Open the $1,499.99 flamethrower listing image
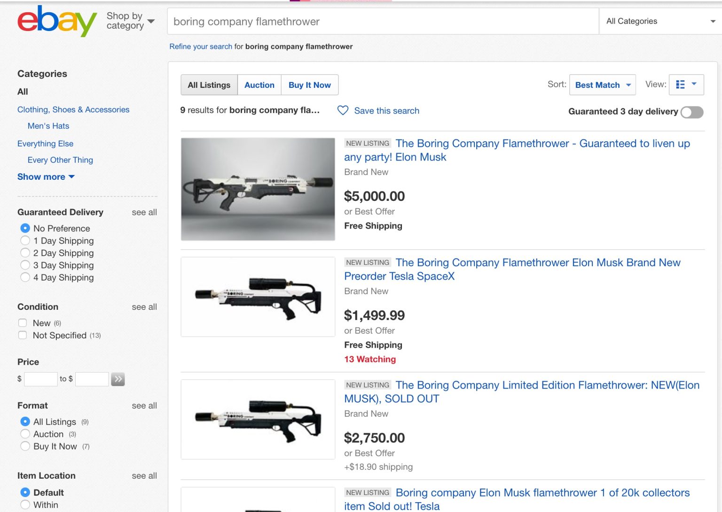The image size is (722, 512). coord(258,297)
